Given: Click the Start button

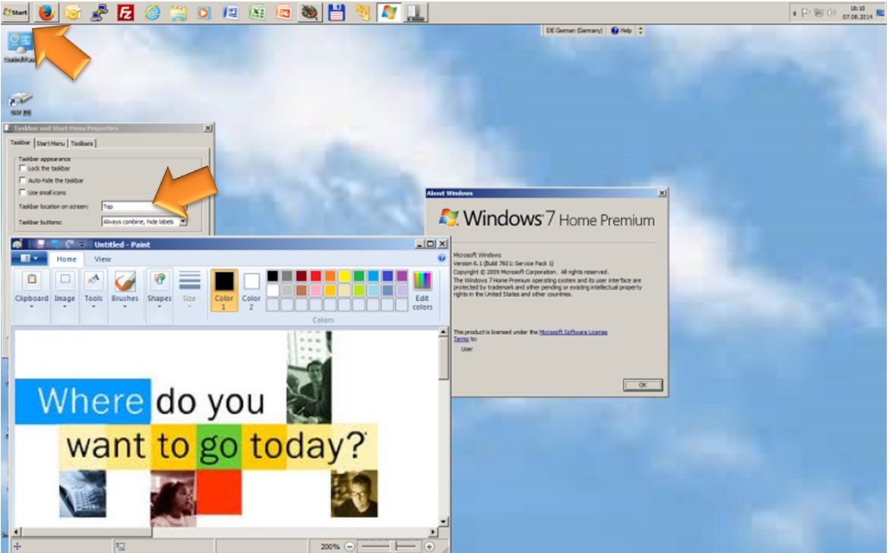Looking at the screenshot, I should [15, 12].
